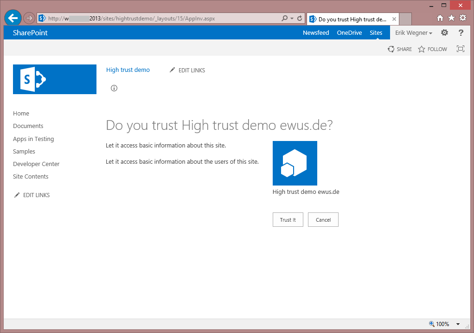Open SharePoint settings gear icon

(444, 33)
